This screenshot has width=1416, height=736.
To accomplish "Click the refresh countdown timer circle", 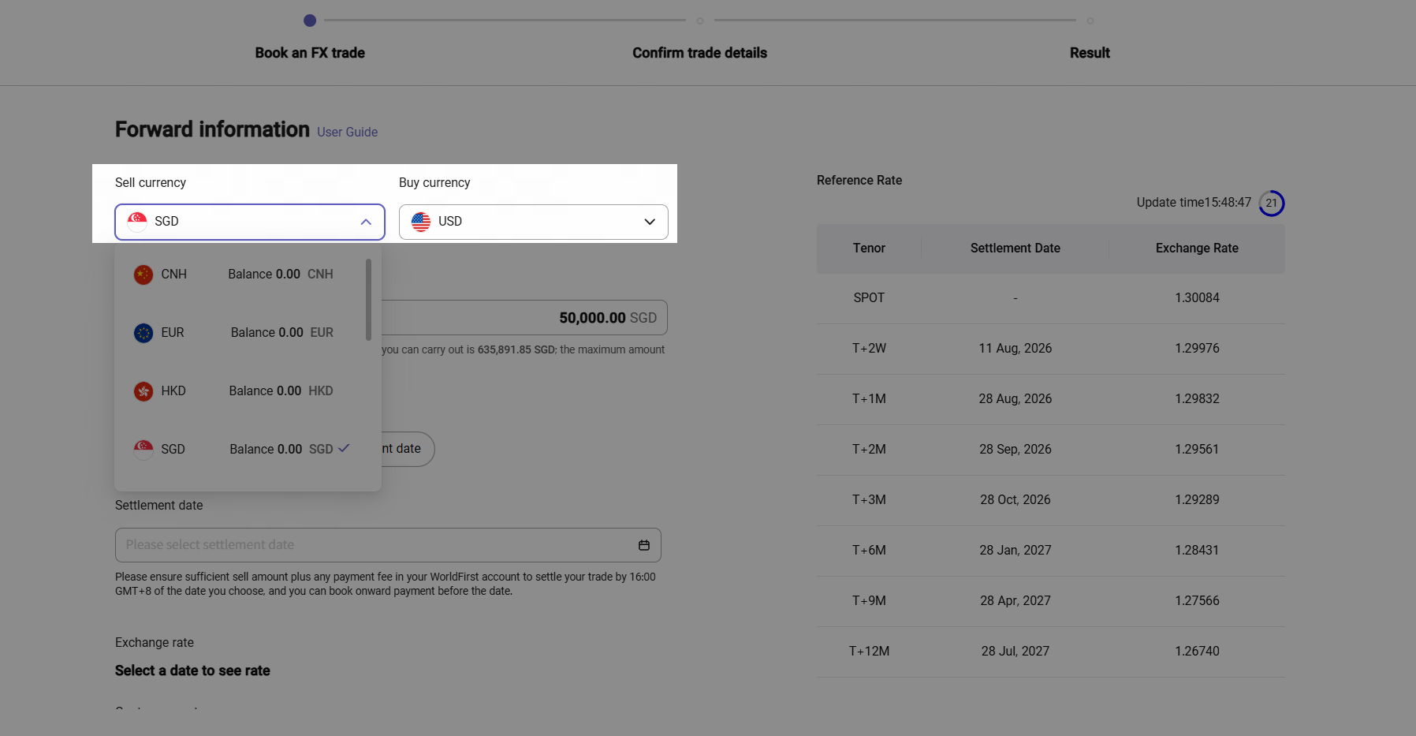I will click(x=1271, y=204).
